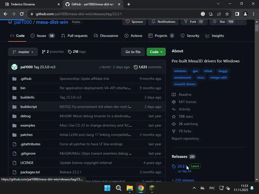View the 218 tags list
The width and height of the screenshot is (259, 194).
(77, 52)
